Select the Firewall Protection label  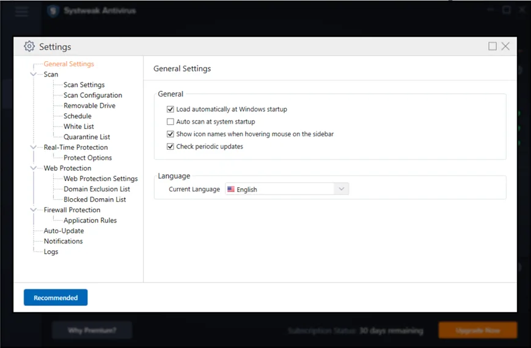pyautogui.click(x=71, y=210)
